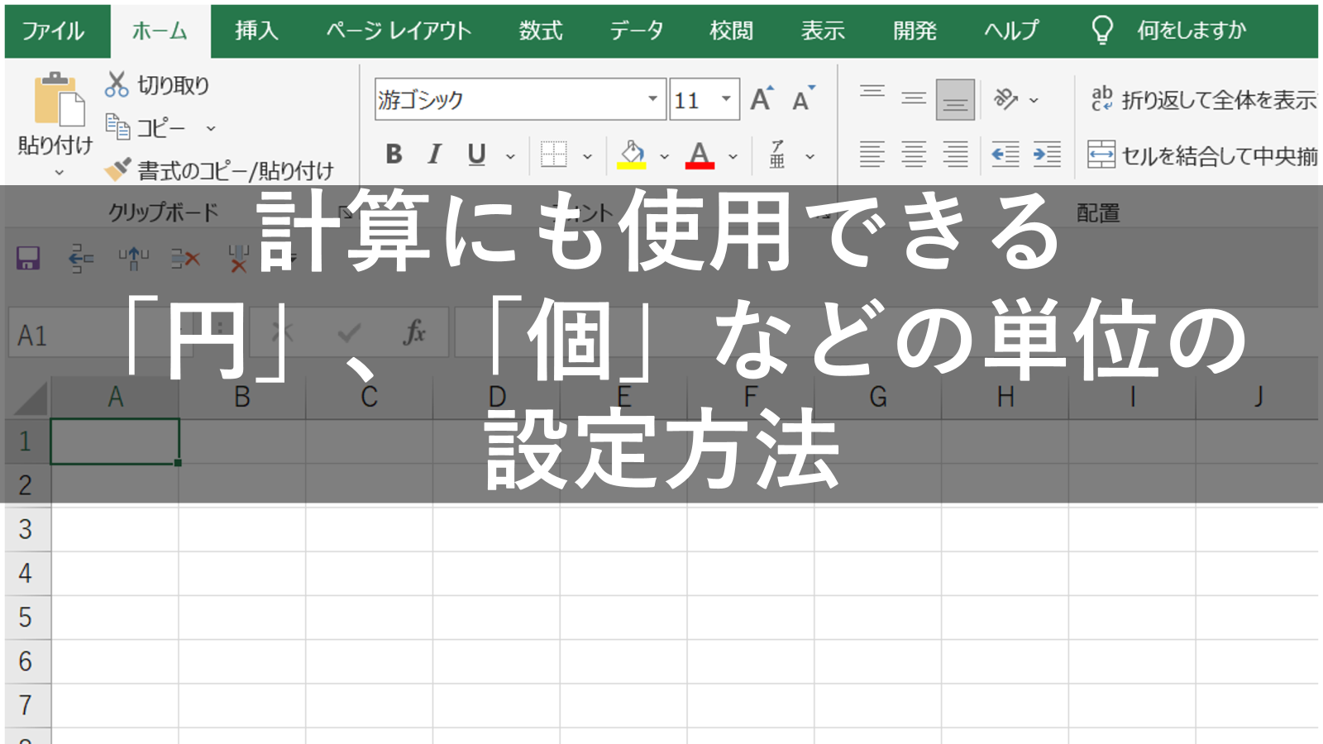Click the purple Save floppy disk icon
The image size is (1323, 744).
tap(28, 258)
